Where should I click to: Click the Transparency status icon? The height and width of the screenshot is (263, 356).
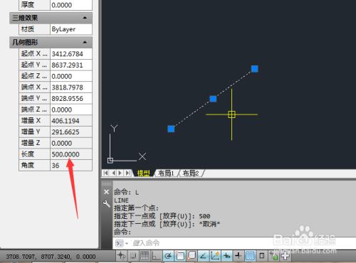pos(250,256)
